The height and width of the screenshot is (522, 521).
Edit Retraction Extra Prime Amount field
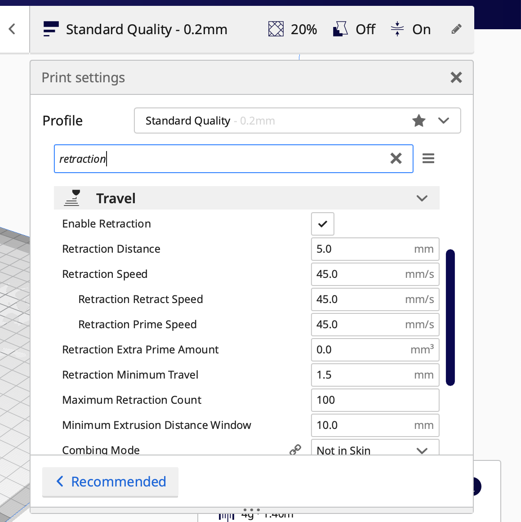[375, 349]
